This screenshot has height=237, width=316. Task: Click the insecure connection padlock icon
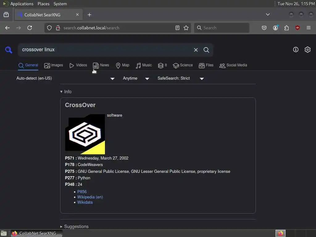pyautogui.click(x=58, y=28)
